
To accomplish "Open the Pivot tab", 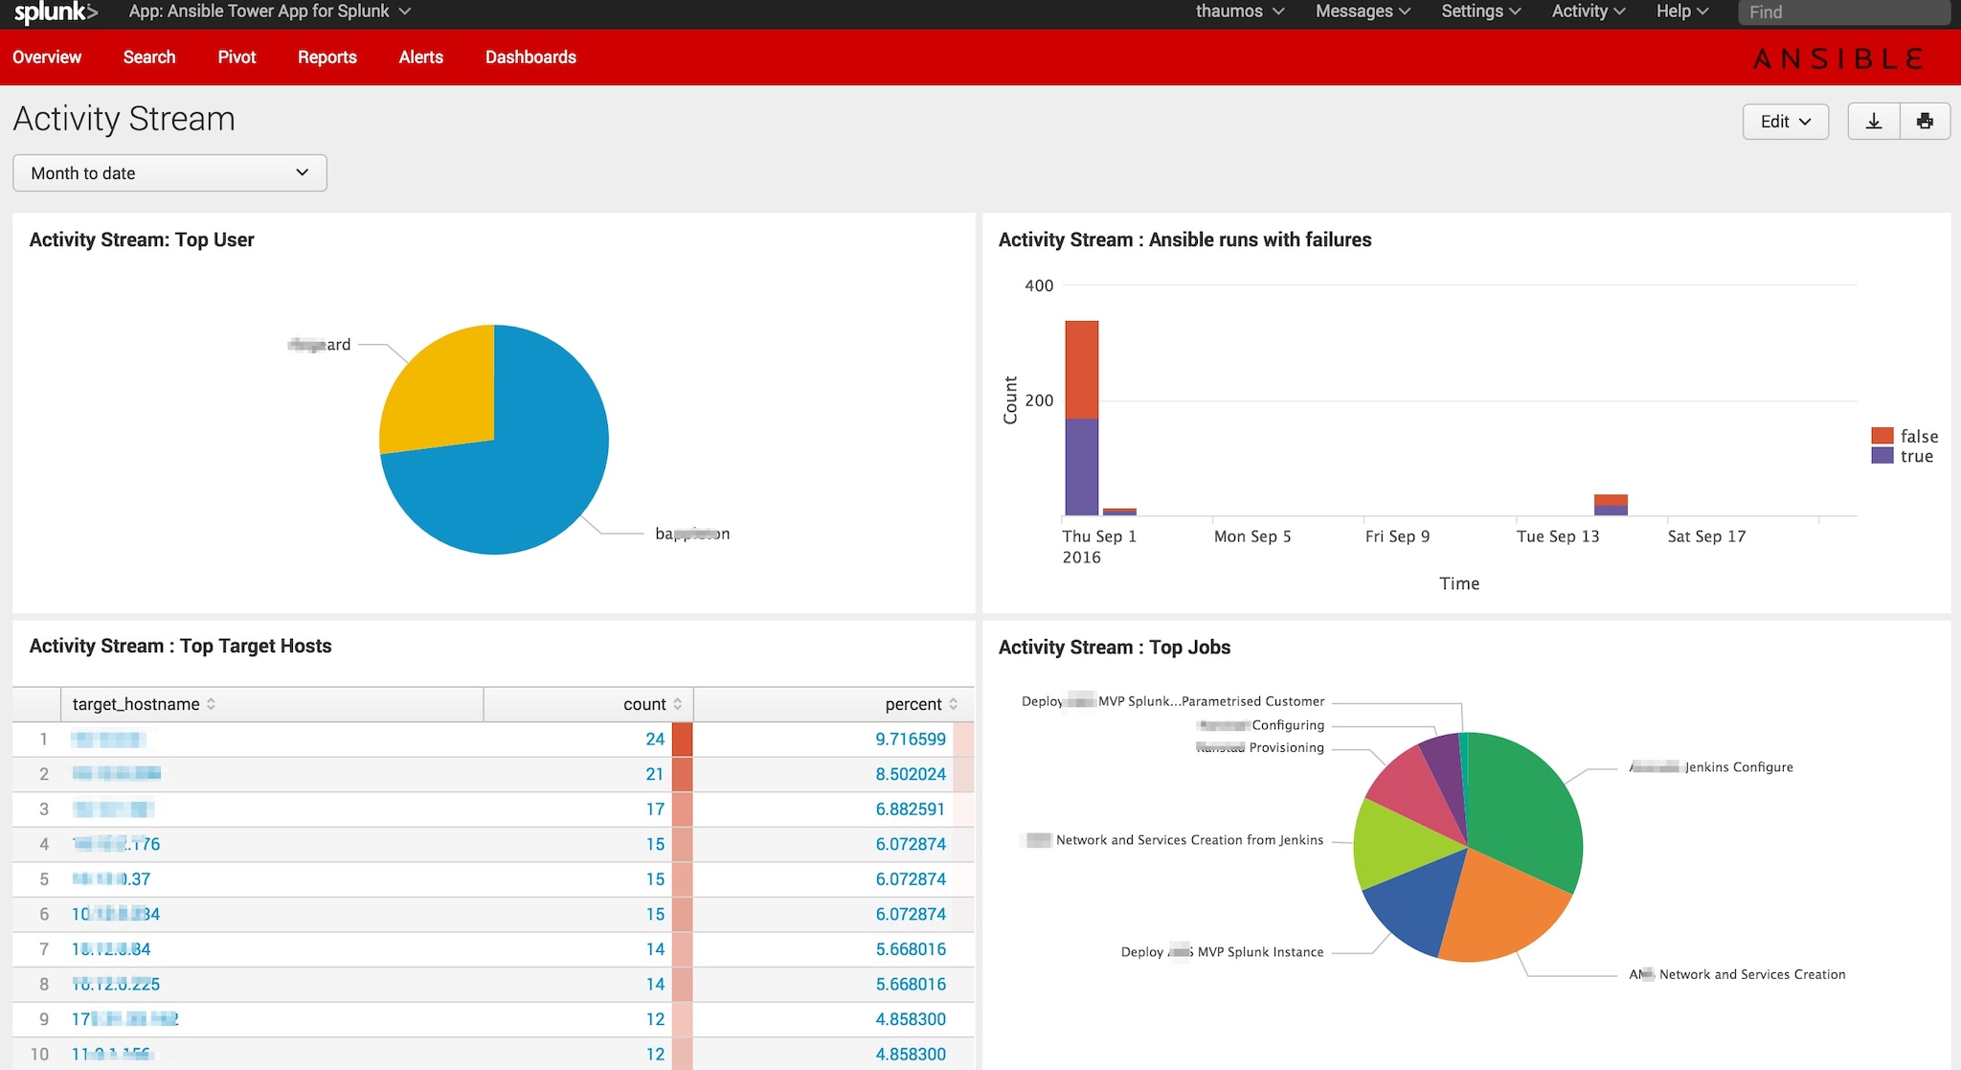I will click(x=237, y=57).
